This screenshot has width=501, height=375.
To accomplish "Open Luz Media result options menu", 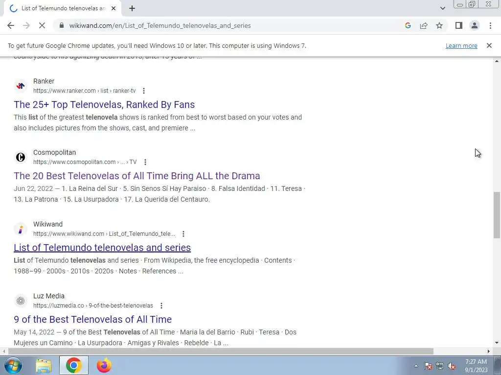I will click(161, 306).
